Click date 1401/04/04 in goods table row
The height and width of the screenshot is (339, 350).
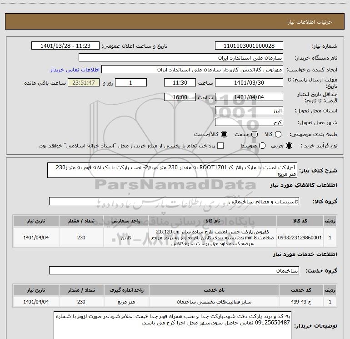[36, 238]
